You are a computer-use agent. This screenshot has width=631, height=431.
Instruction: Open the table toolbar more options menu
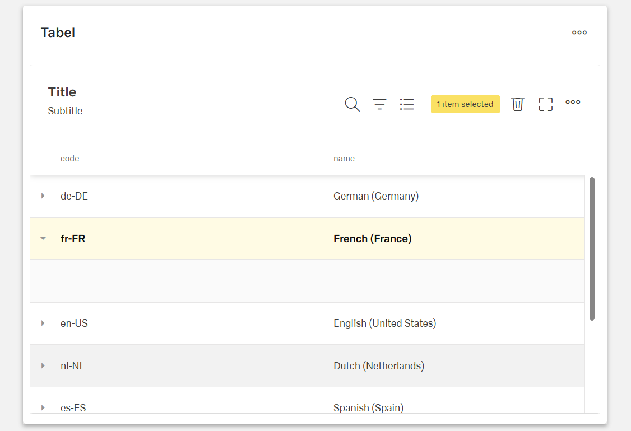[x=573, y=102]
